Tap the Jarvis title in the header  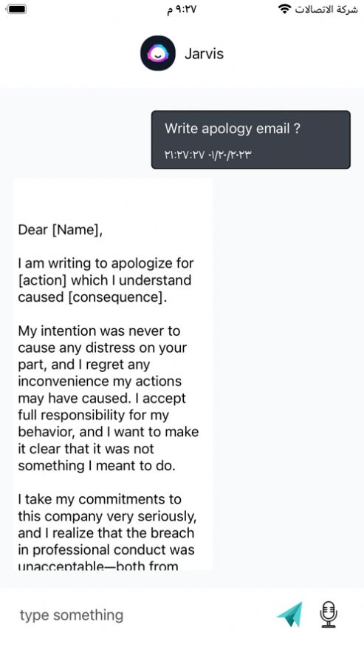coord(205,53)
